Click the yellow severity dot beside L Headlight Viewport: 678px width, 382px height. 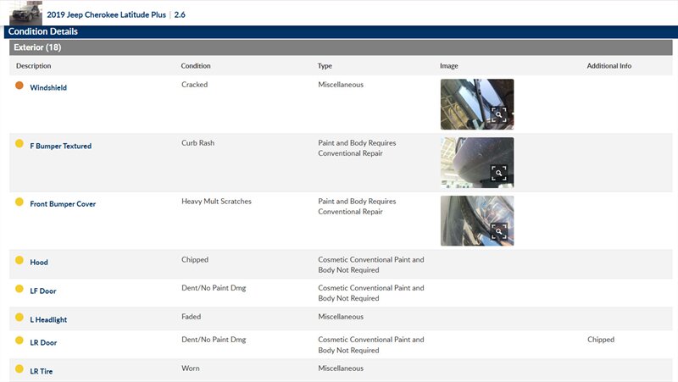(19, 317)
